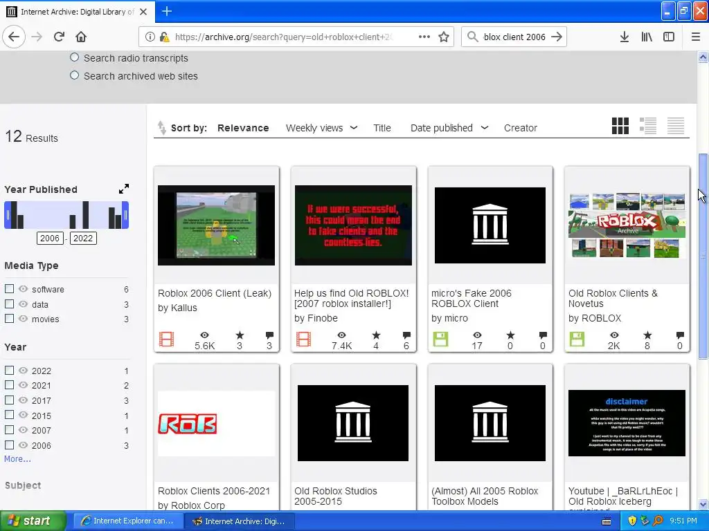Check the 2017 year filter box

point(9,400)
